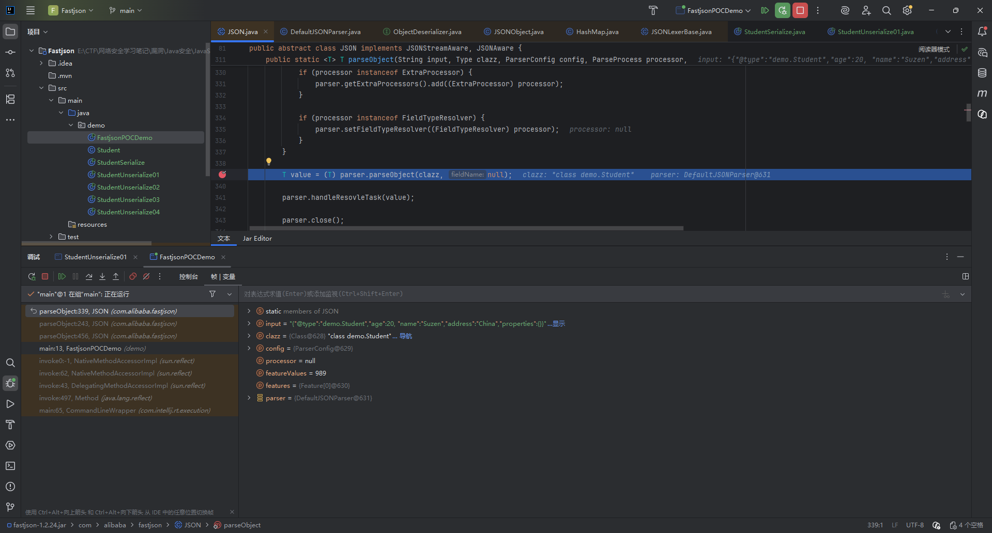
Task: Open the Commit tool window
Action: click(x=10, y=52)
